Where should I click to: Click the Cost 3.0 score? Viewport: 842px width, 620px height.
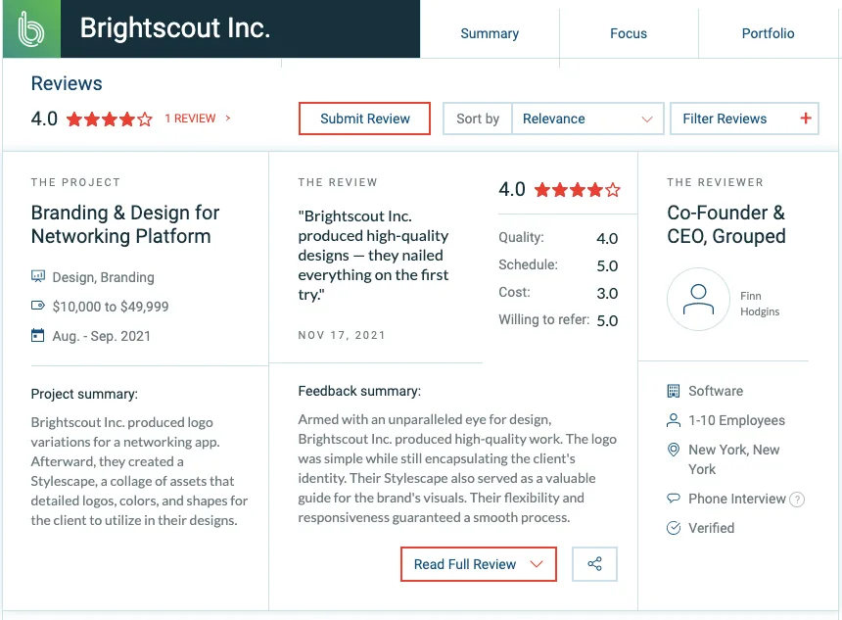point(607,293)
